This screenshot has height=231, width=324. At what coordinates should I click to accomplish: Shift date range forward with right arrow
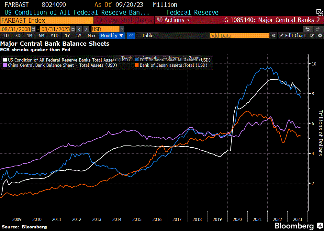point(86,29)
